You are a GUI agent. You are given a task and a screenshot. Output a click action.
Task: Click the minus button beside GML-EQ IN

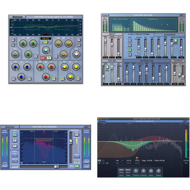point(42,43)
